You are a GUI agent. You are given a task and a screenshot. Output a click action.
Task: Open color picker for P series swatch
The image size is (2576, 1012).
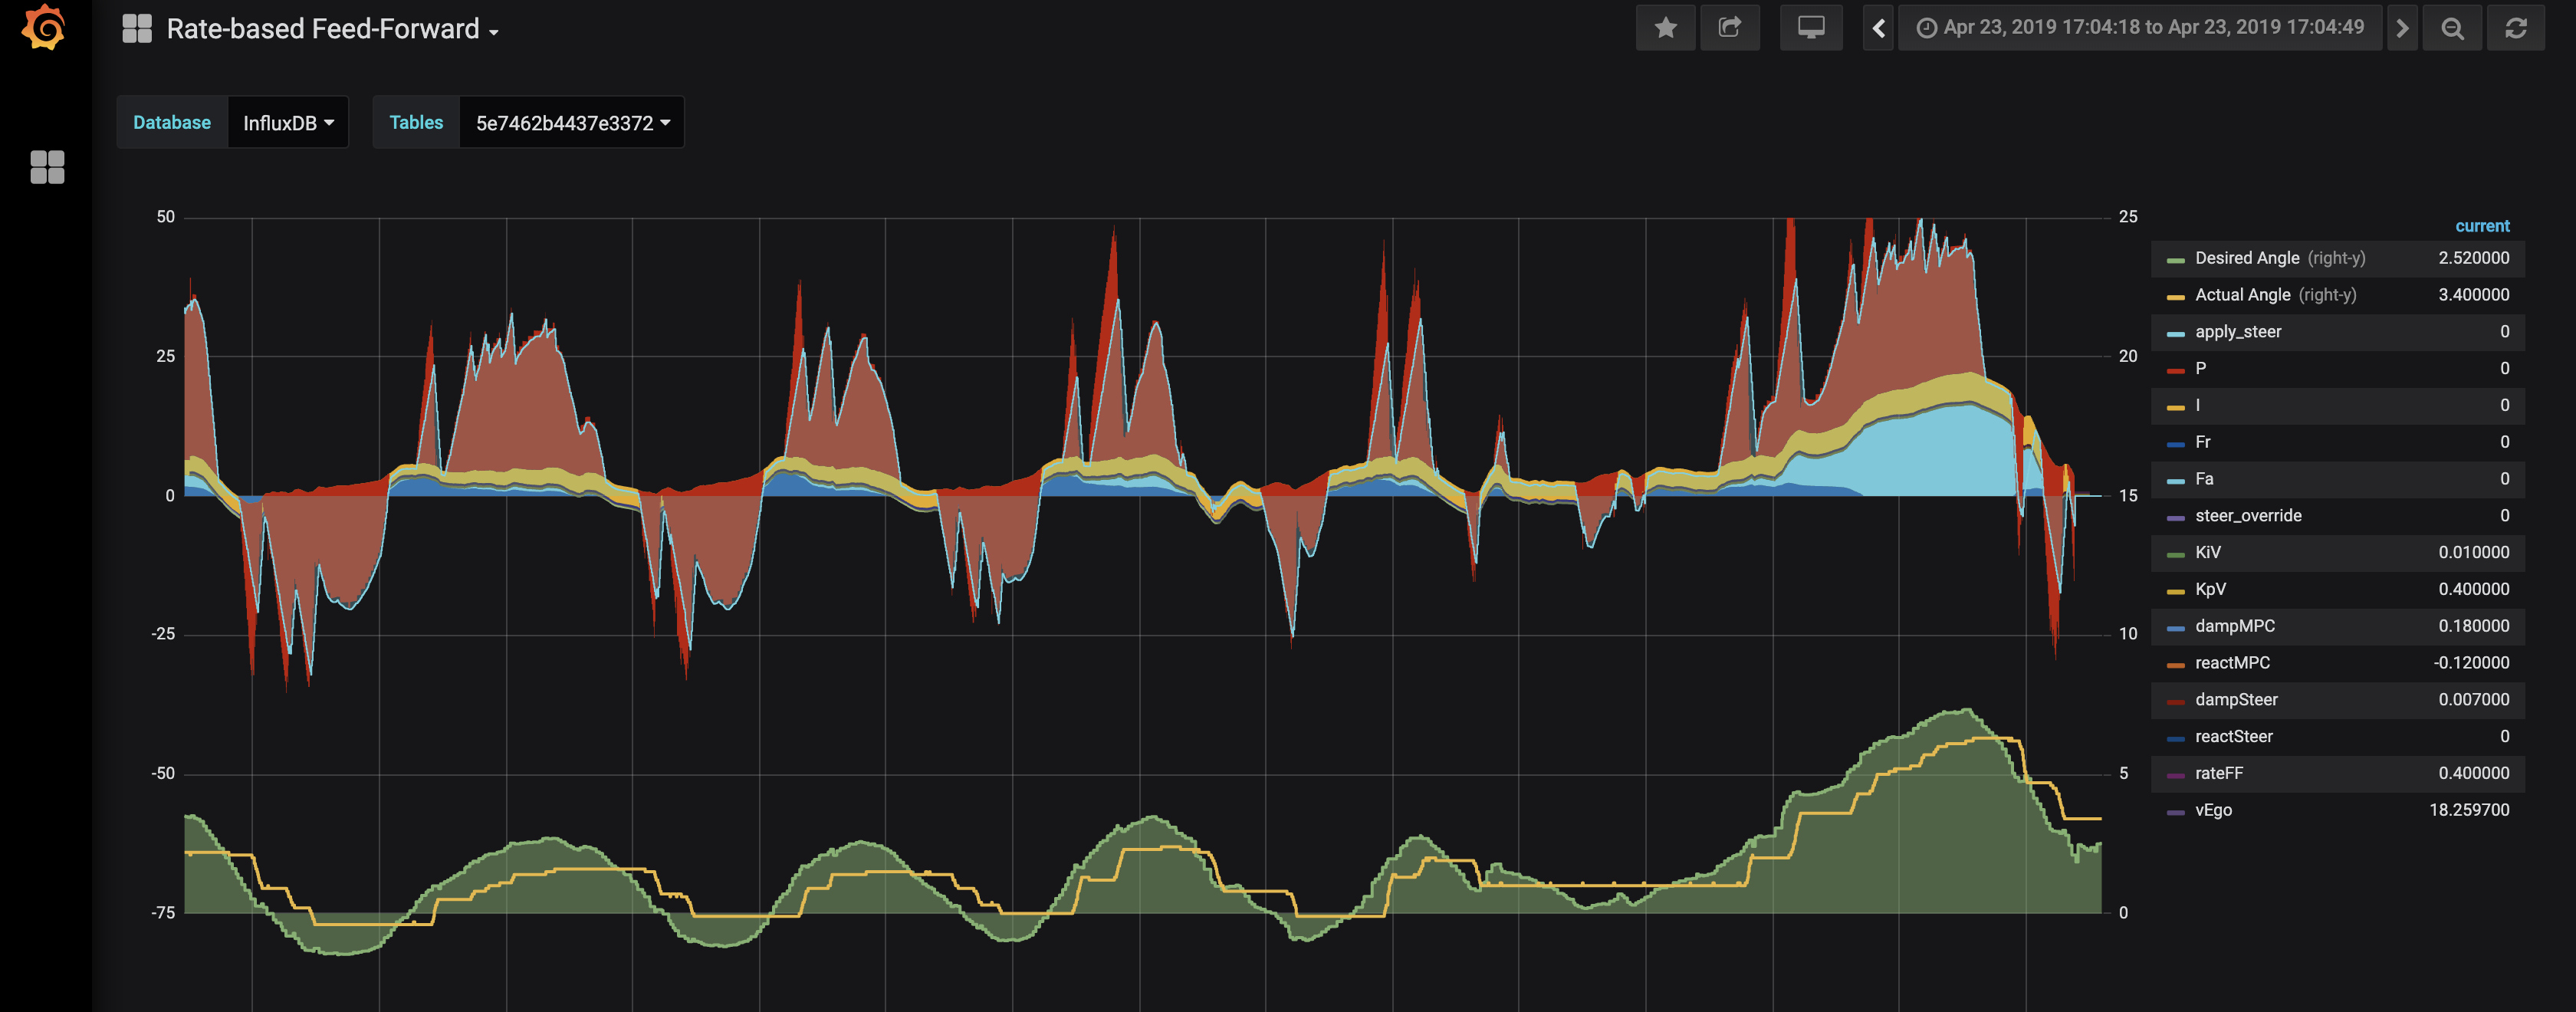click(x=2175, y=371)
